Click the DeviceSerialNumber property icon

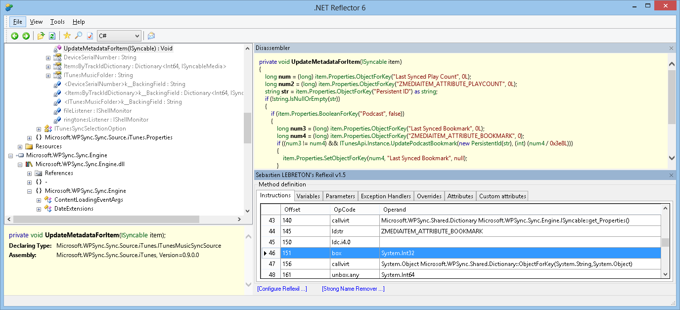pyautogui.click(x=57, y=57)
